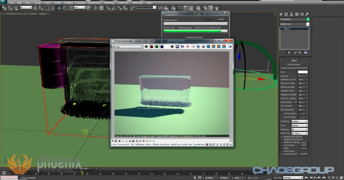
Task: Open the Modifier List dropdown
Action: (294, 24)
